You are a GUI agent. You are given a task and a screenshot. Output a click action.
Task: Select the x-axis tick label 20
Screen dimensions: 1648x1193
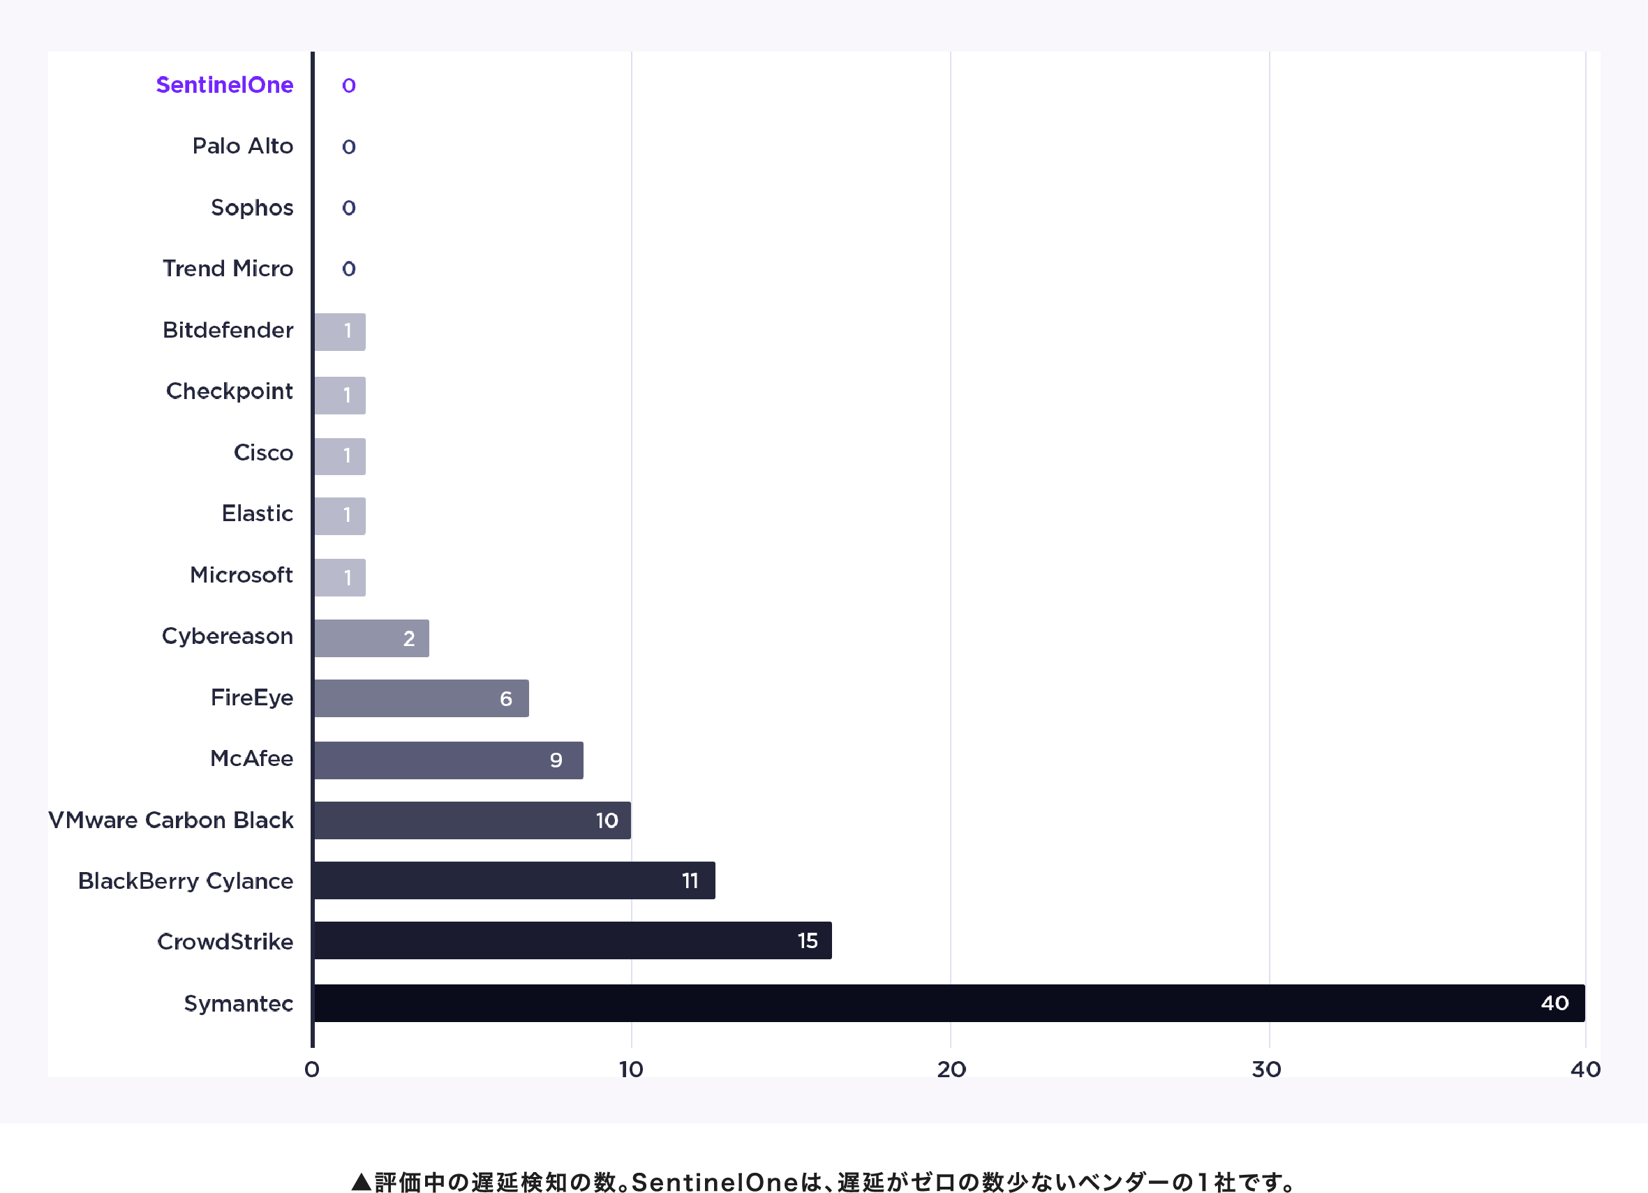pyautogui.click(x=951, y=1070)
